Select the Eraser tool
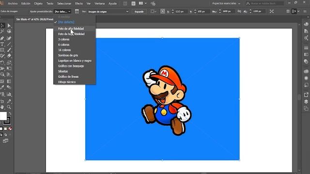310x174 pixels. coord(9,56)
